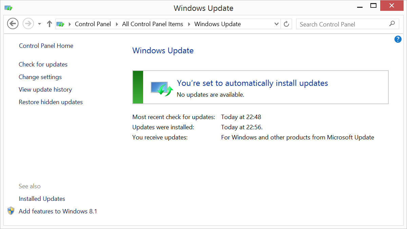Open Installed Updates link
This screenshot has height=229, width=407.
(x=42, y=199)
